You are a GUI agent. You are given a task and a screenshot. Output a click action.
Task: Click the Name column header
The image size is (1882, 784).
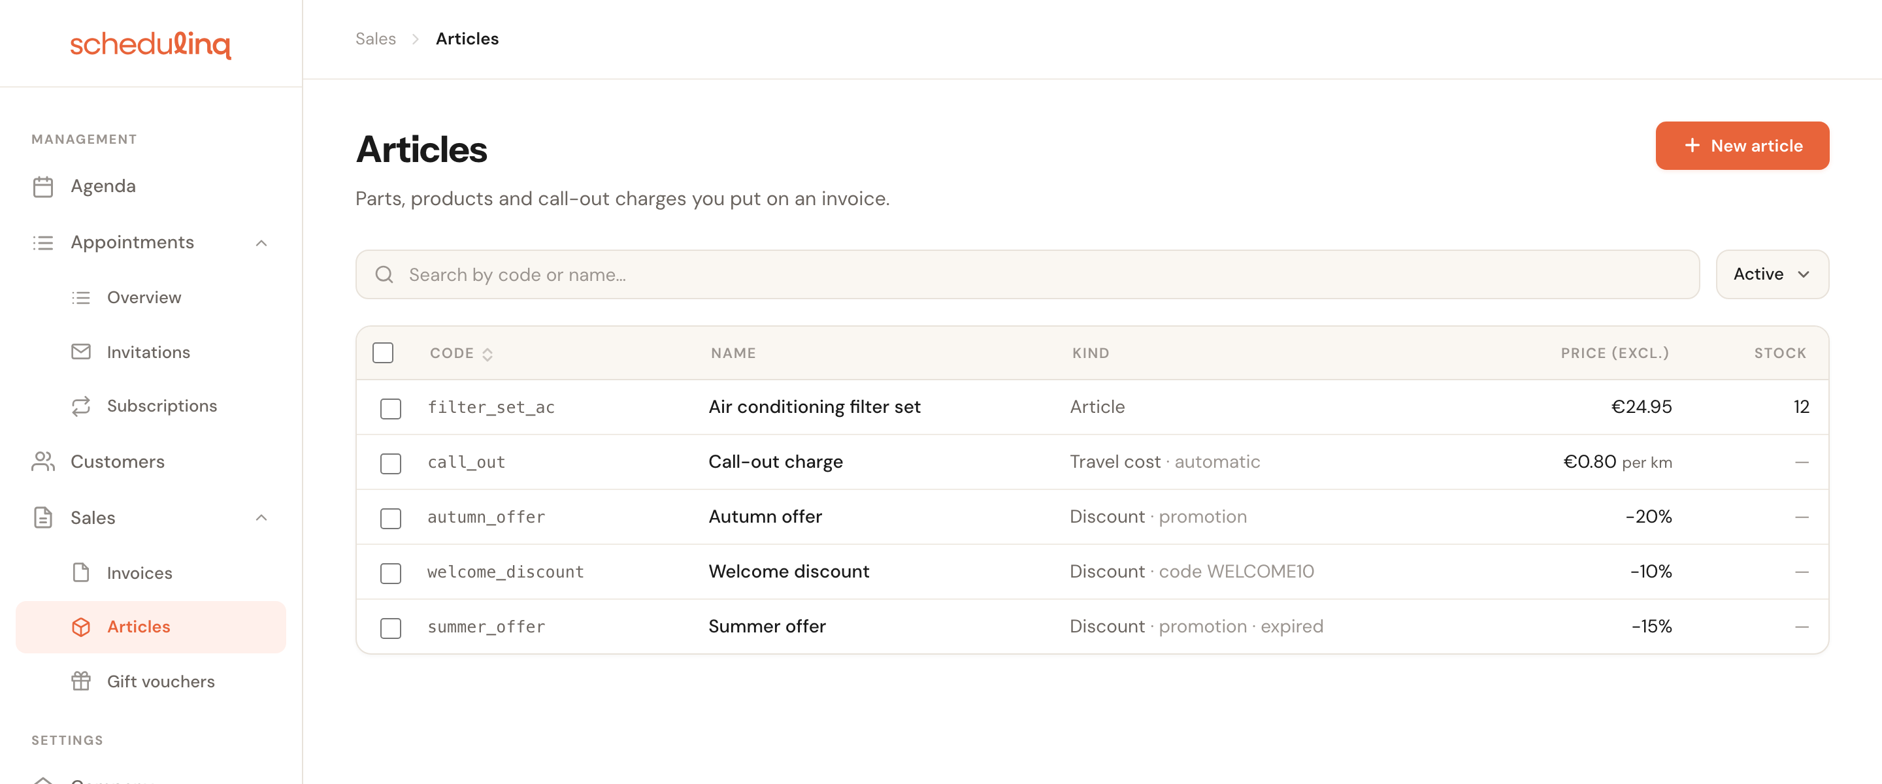click(733, 353)
